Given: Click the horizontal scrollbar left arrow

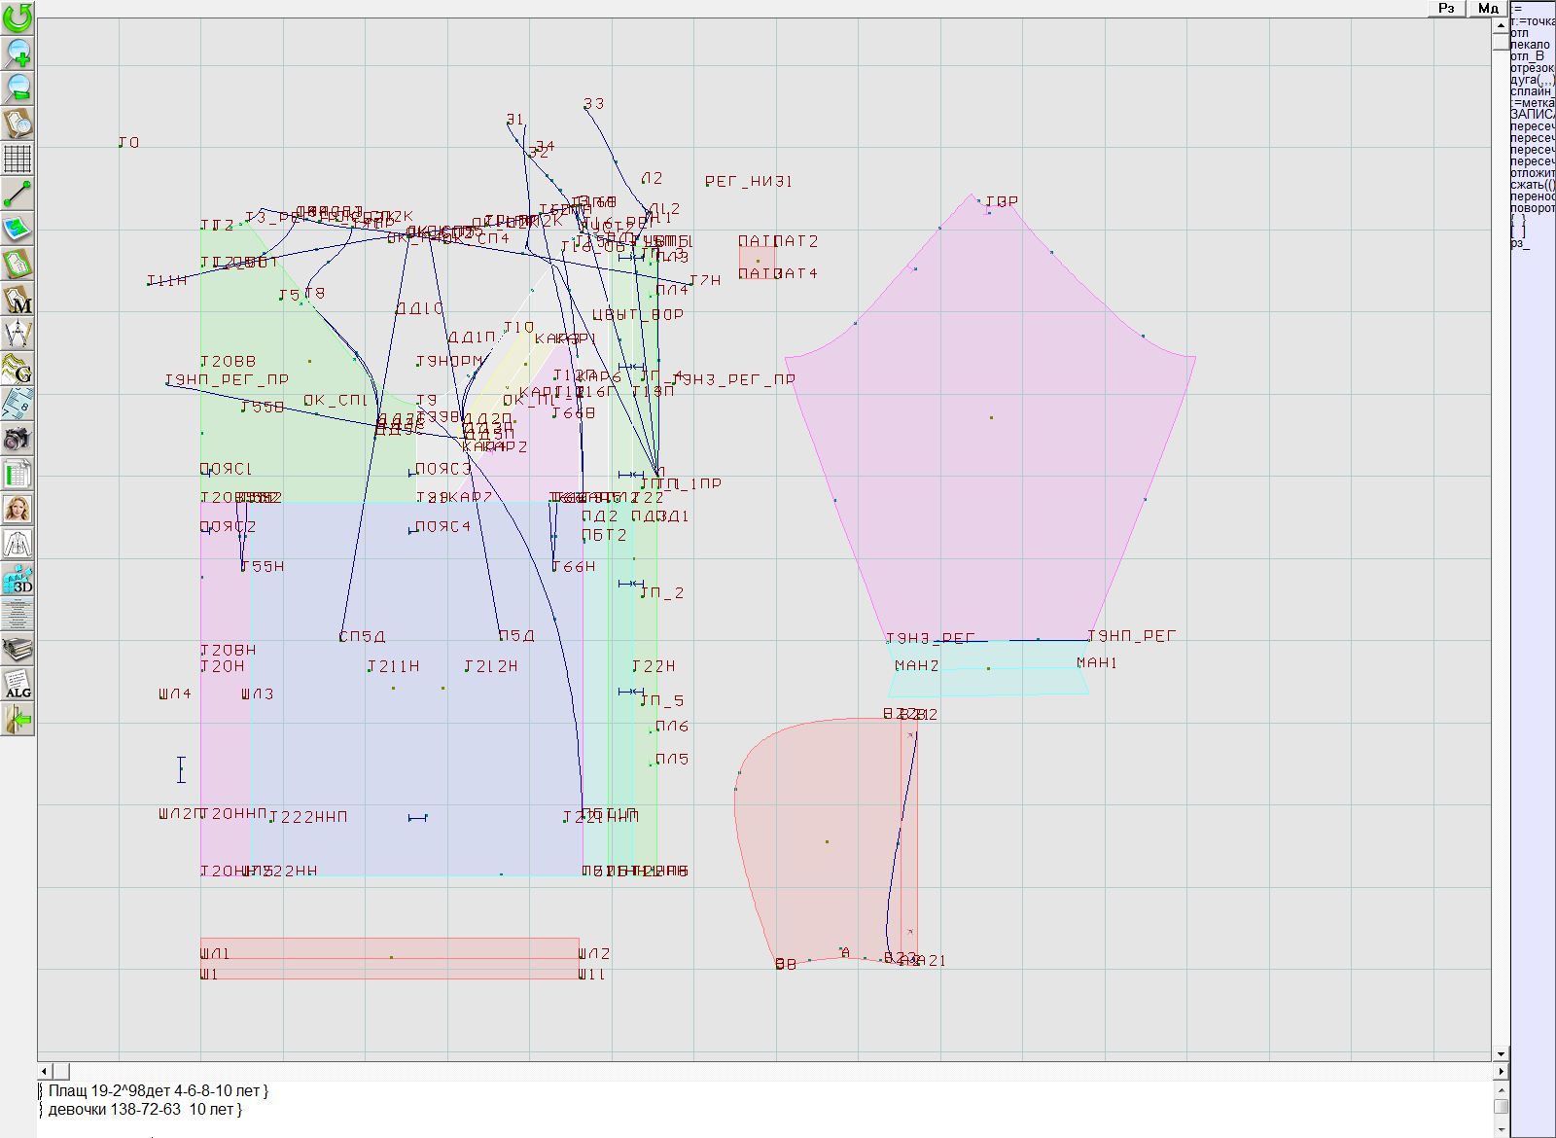Looking at the screenshot, I should click(x=45, y=1071).
